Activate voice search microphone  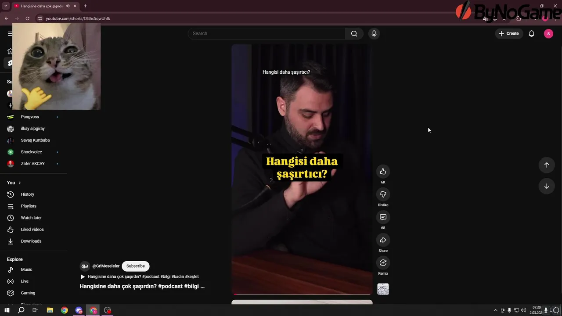coord(374,33)
